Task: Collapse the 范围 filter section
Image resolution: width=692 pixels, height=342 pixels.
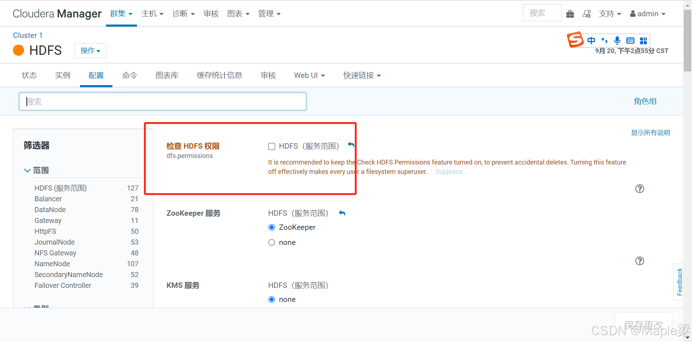Action: 27,170
